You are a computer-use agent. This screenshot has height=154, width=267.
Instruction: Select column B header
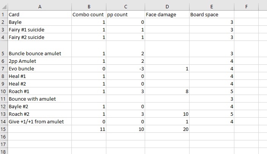click(x=88, y=6)
